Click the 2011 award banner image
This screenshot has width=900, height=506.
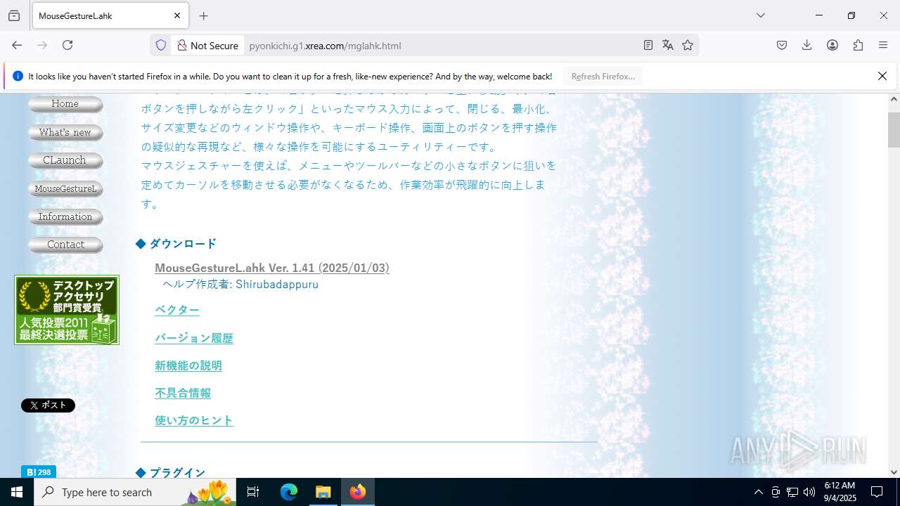pos(67,310)
